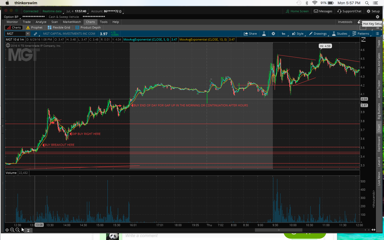Click the zoom out magnifier icon
This screenshot has height=240, width=384.
(18, 230)
